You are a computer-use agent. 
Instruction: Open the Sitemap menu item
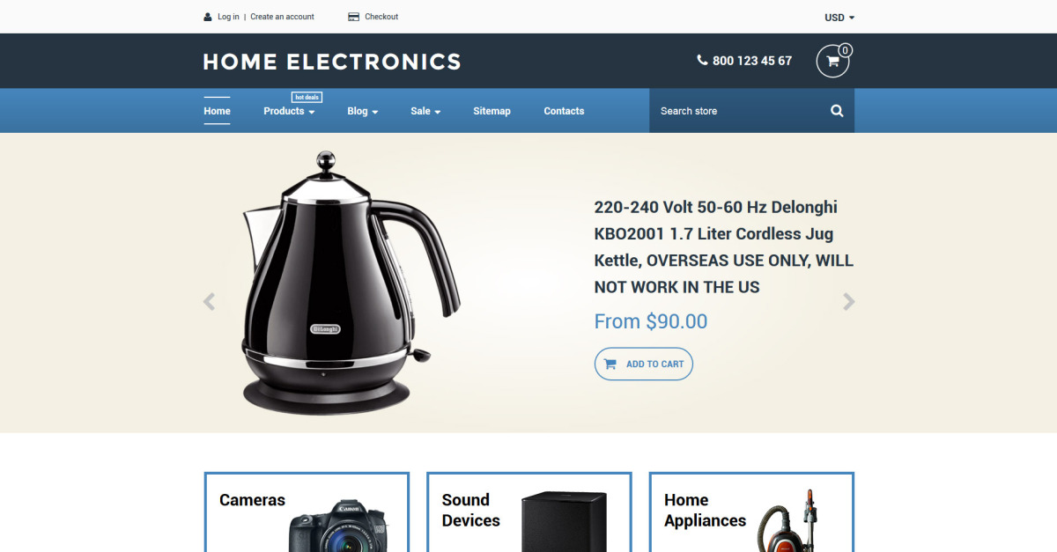[492, 111]
